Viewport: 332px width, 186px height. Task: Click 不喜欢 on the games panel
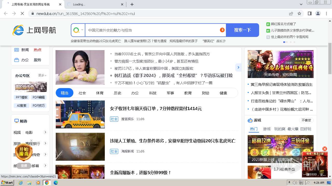click(x=306, y=120)
